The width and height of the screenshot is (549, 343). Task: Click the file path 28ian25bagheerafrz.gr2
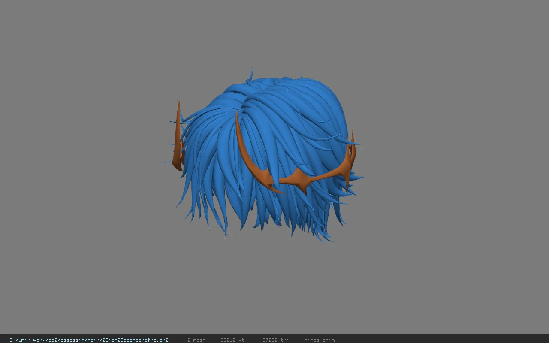click(x=89, y=340)
